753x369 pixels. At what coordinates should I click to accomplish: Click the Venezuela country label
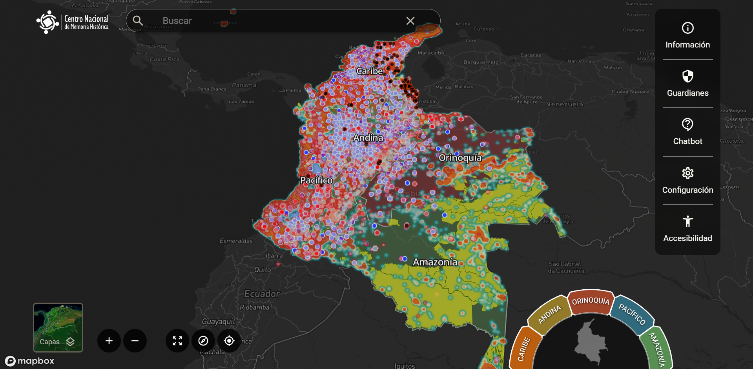pos(565,104)
